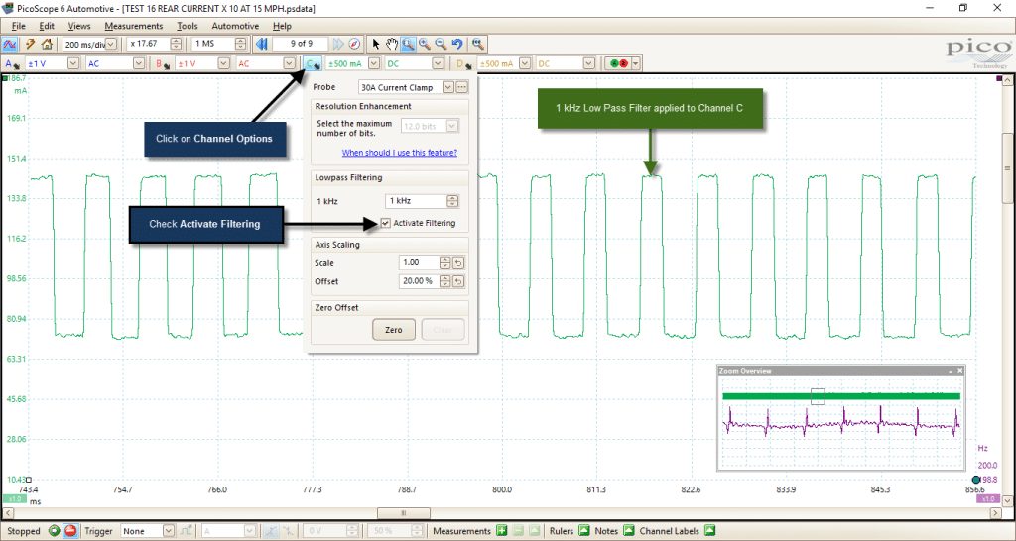This screenshot has width=1016, height=541.
Task: Open Channel A AC coupling dropdown
Action: click(139, 63)
